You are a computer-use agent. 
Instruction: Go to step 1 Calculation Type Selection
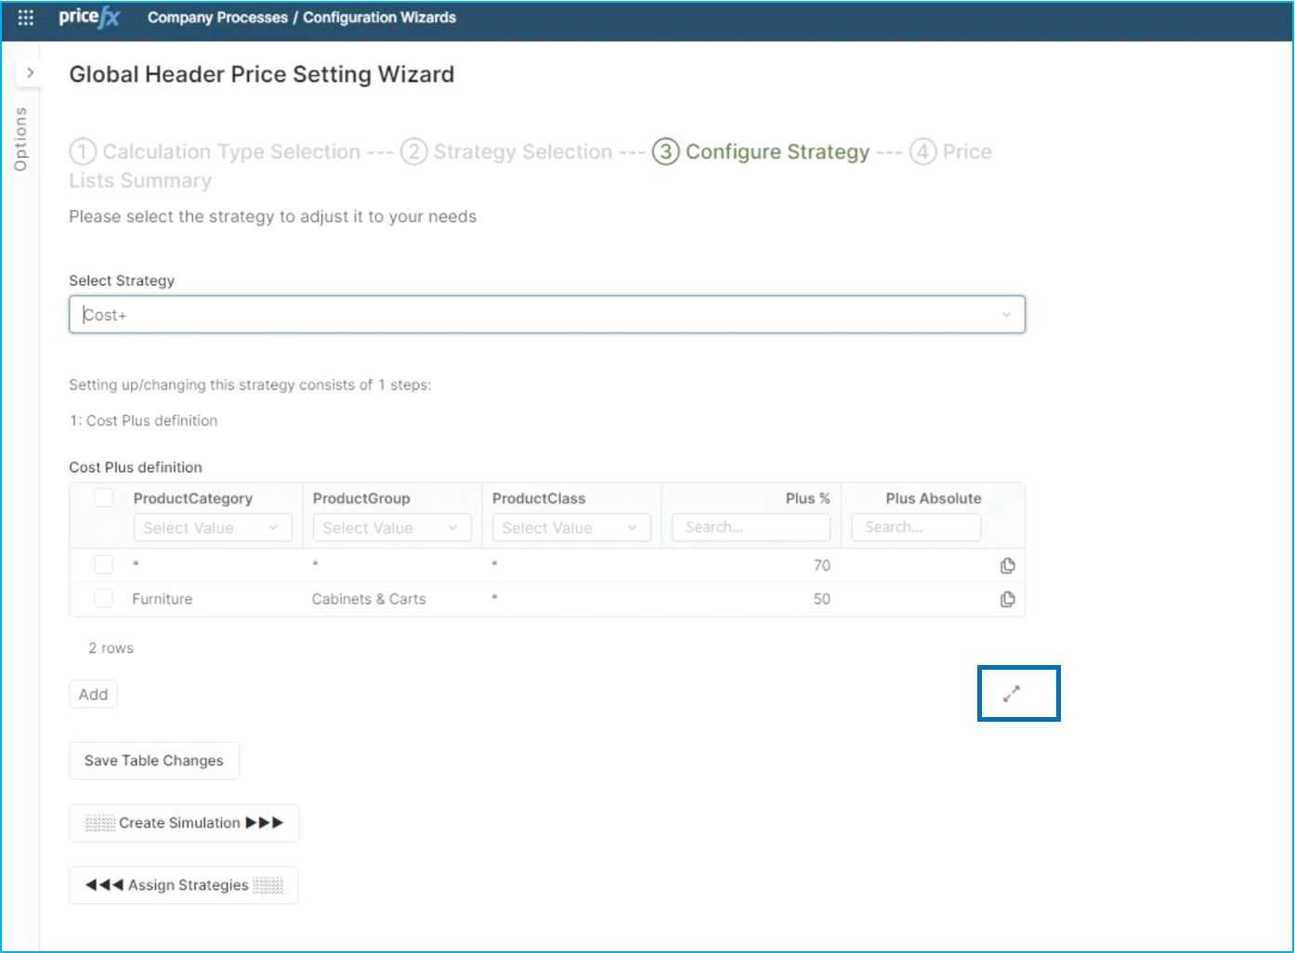[x=215, y=151]
